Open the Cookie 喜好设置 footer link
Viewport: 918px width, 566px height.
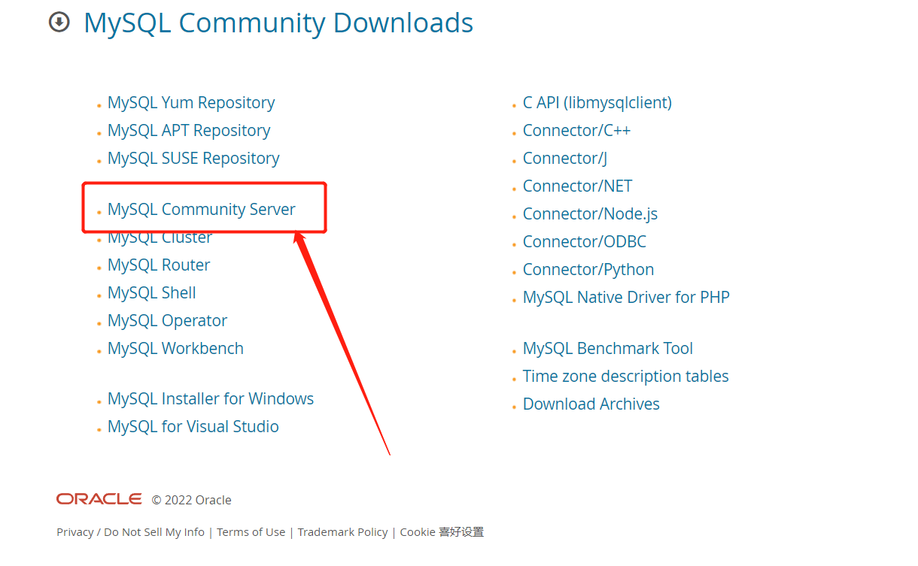[x=442, y=531]
